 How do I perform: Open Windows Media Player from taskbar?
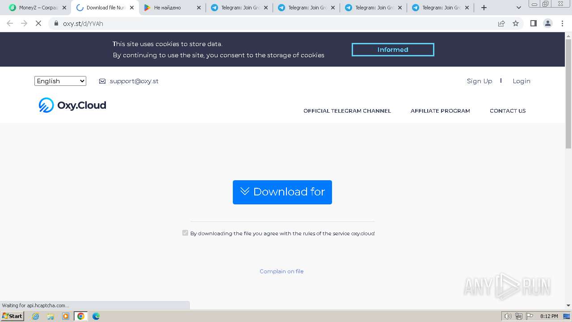tap(66, 316)
